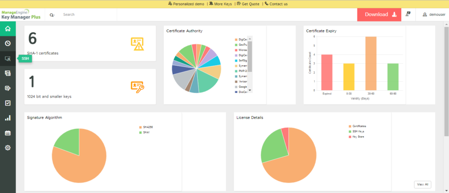
Task: Toggle the SSH Keys legend entry
Action: (356, 131)
